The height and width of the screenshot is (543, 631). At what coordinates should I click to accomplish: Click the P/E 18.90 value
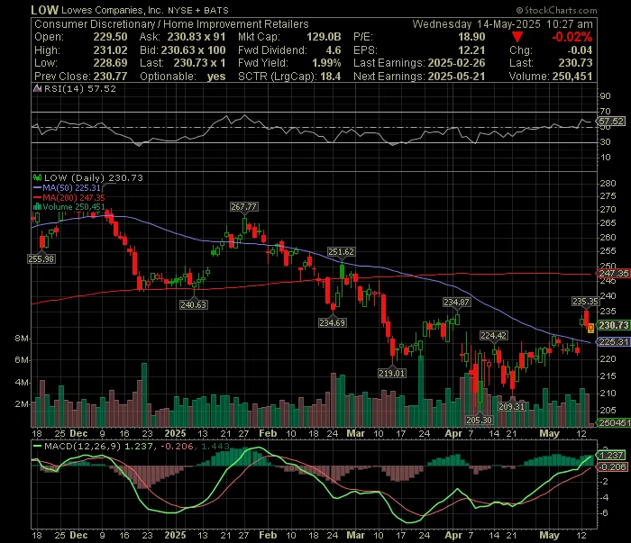(x=471, y=37)
